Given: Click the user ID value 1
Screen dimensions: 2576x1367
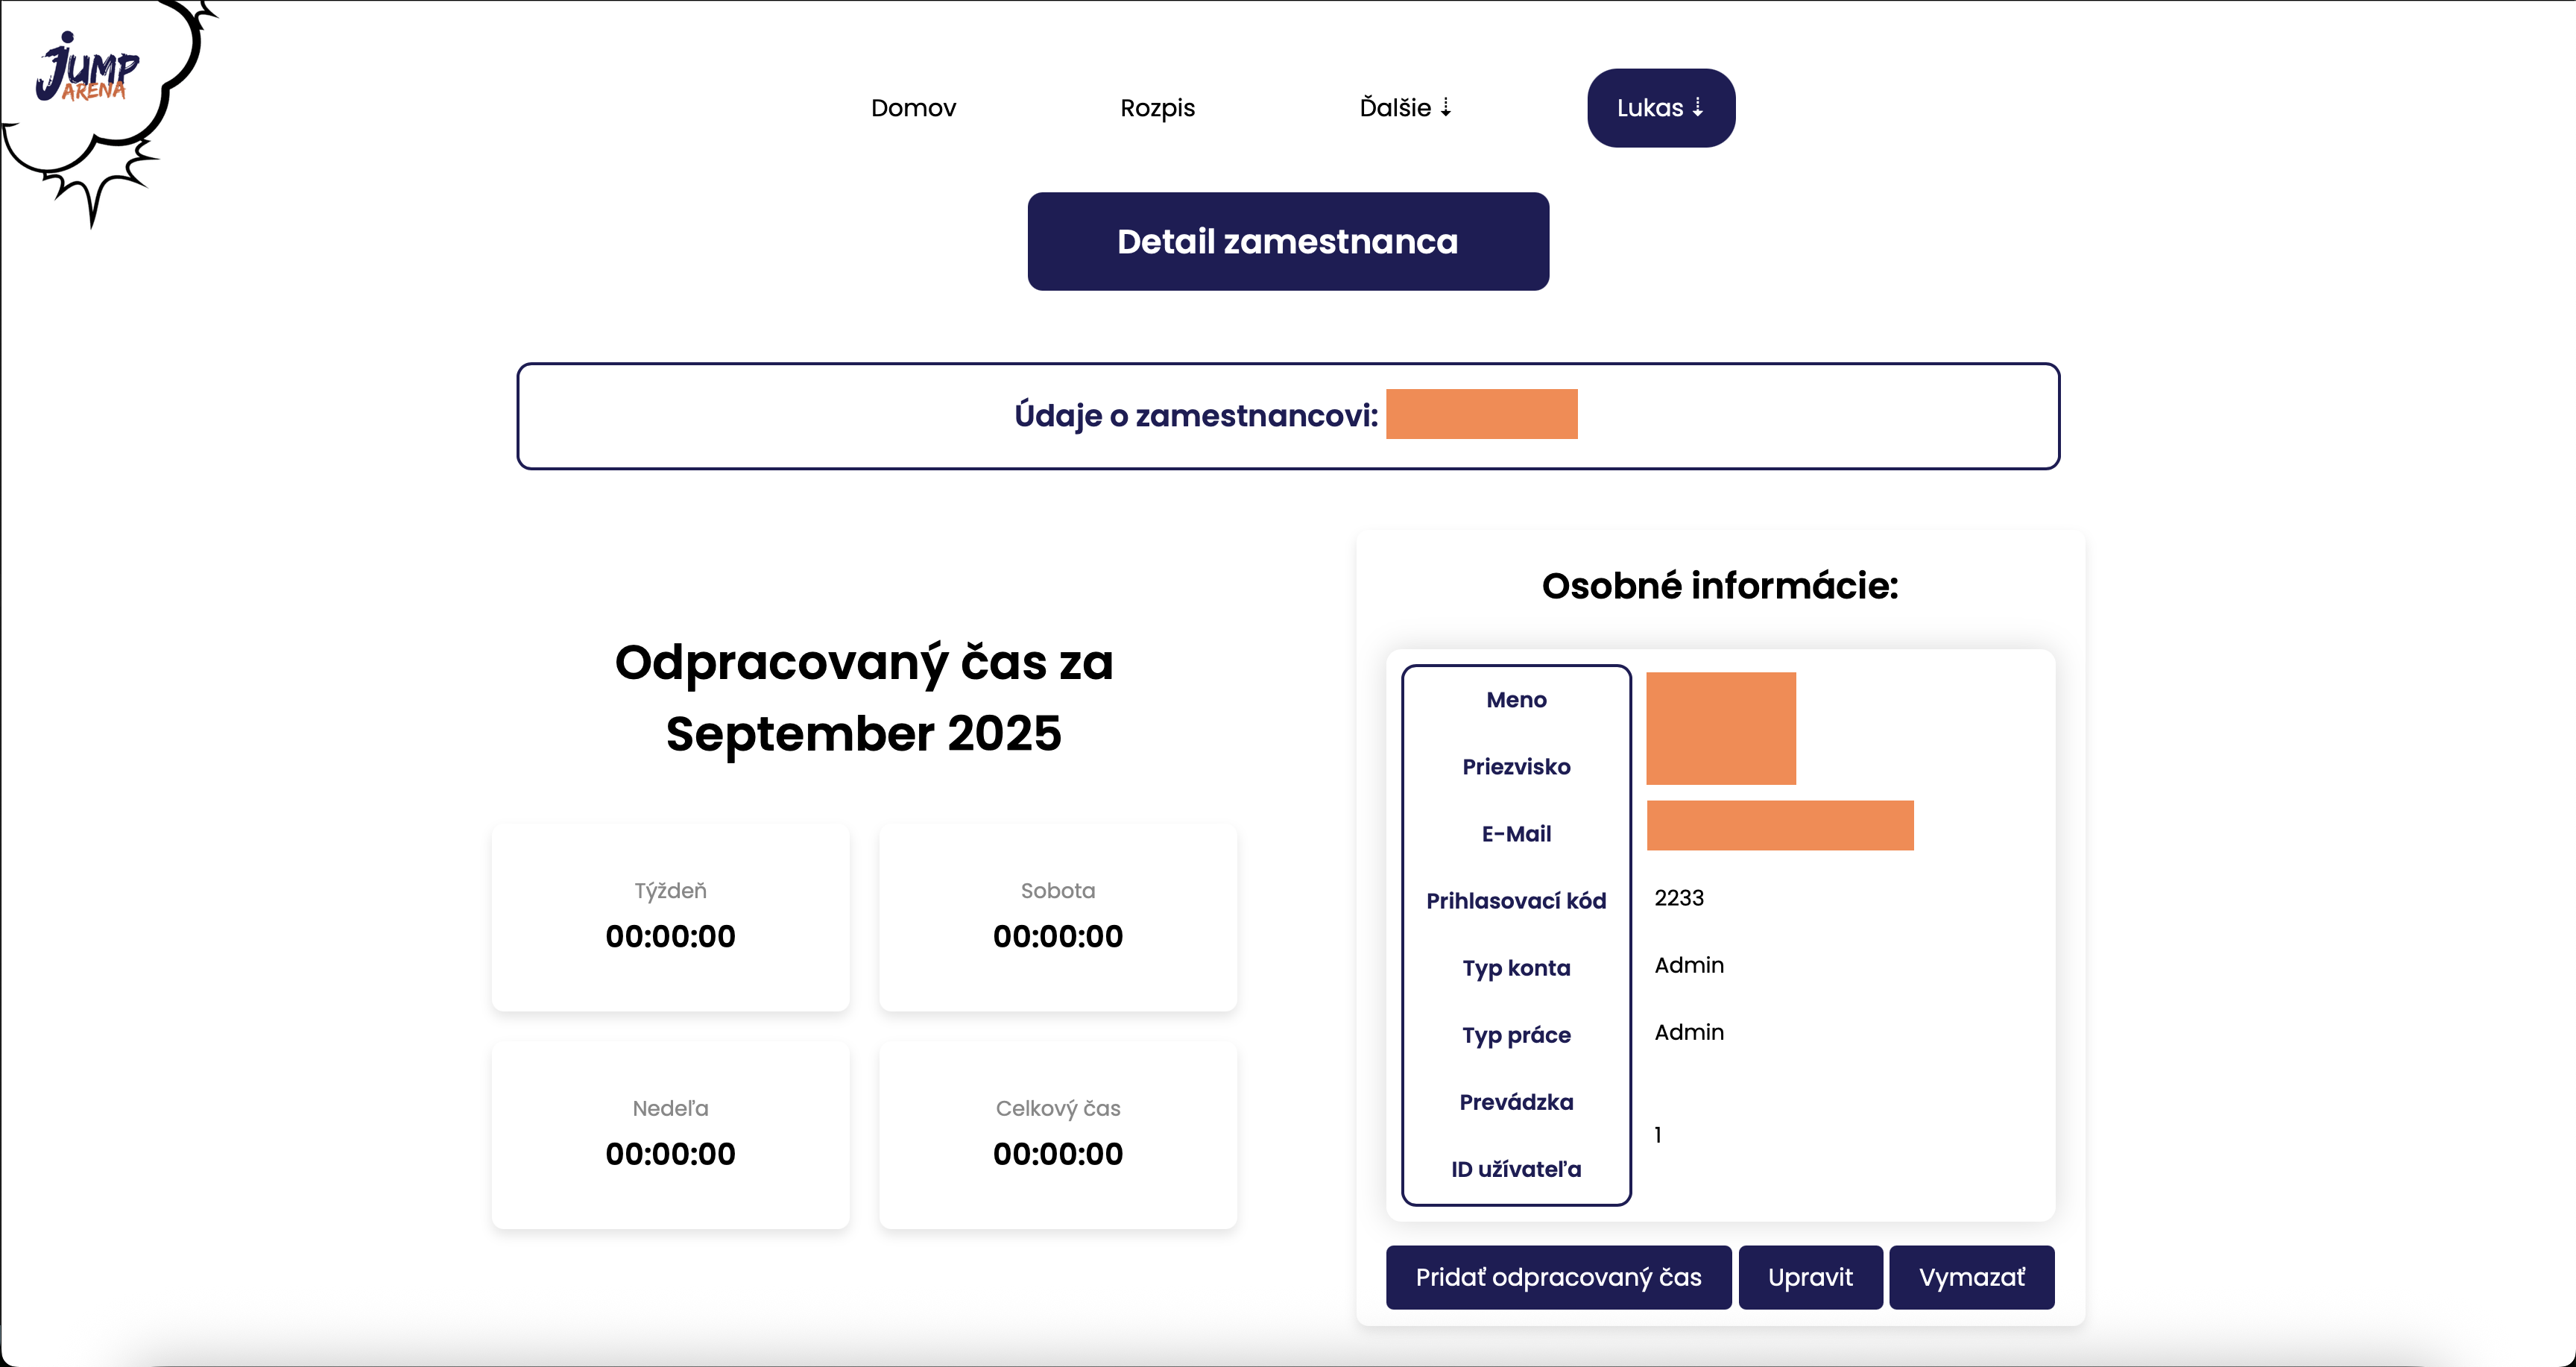Looking at the screenshot, I should tap(1658, 1135).
